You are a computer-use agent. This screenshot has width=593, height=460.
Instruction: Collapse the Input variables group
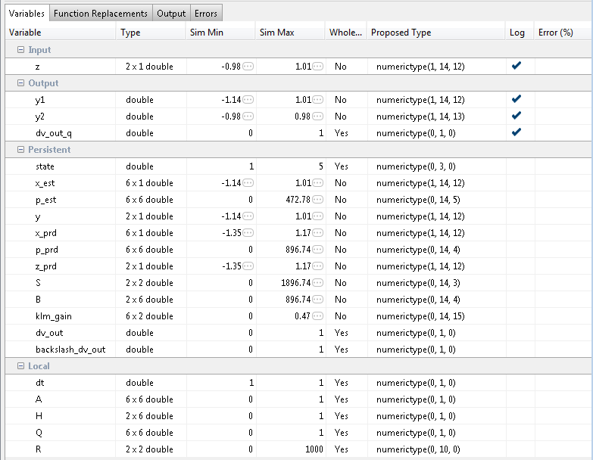(20, 50)
